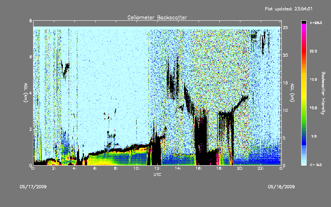Click the colorbar maximum label >=25.0
Screen dimensions: 331x207
pyautogui.click(x=316, y=23)
